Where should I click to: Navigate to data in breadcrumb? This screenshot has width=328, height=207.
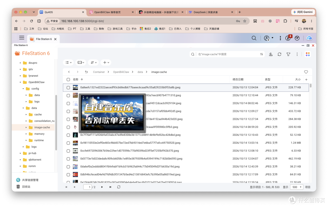[x=140, y=72]
